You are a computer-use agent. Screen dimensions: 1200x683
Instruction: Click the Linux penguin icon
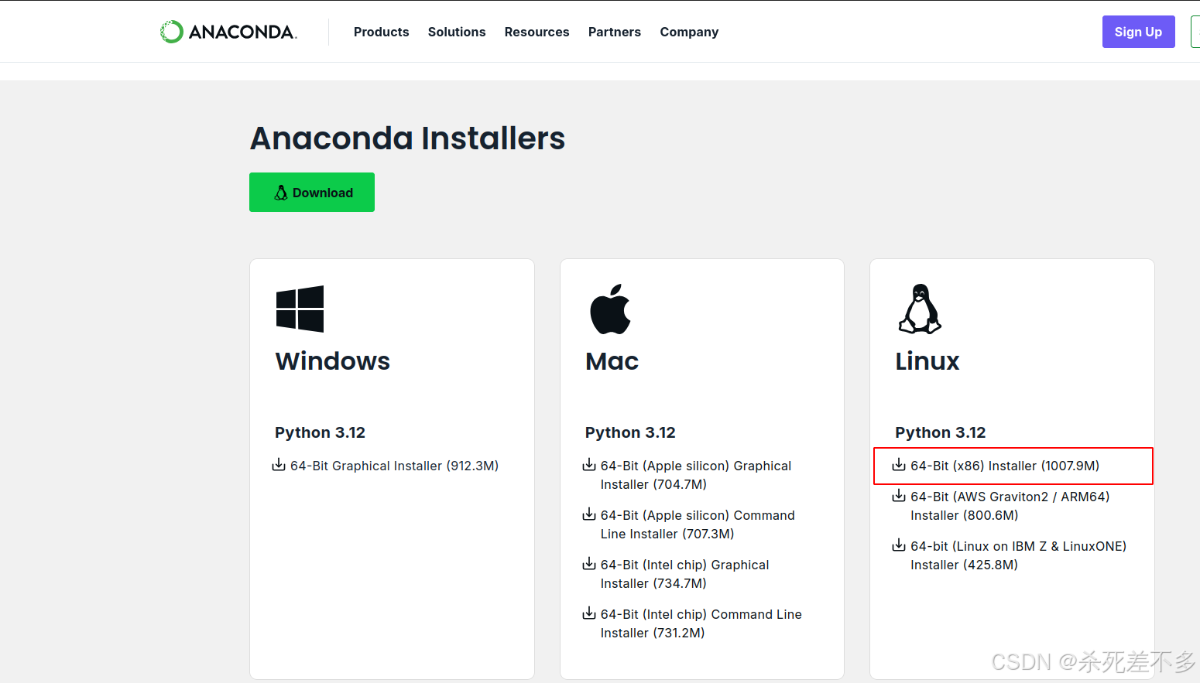pos(920,309)
